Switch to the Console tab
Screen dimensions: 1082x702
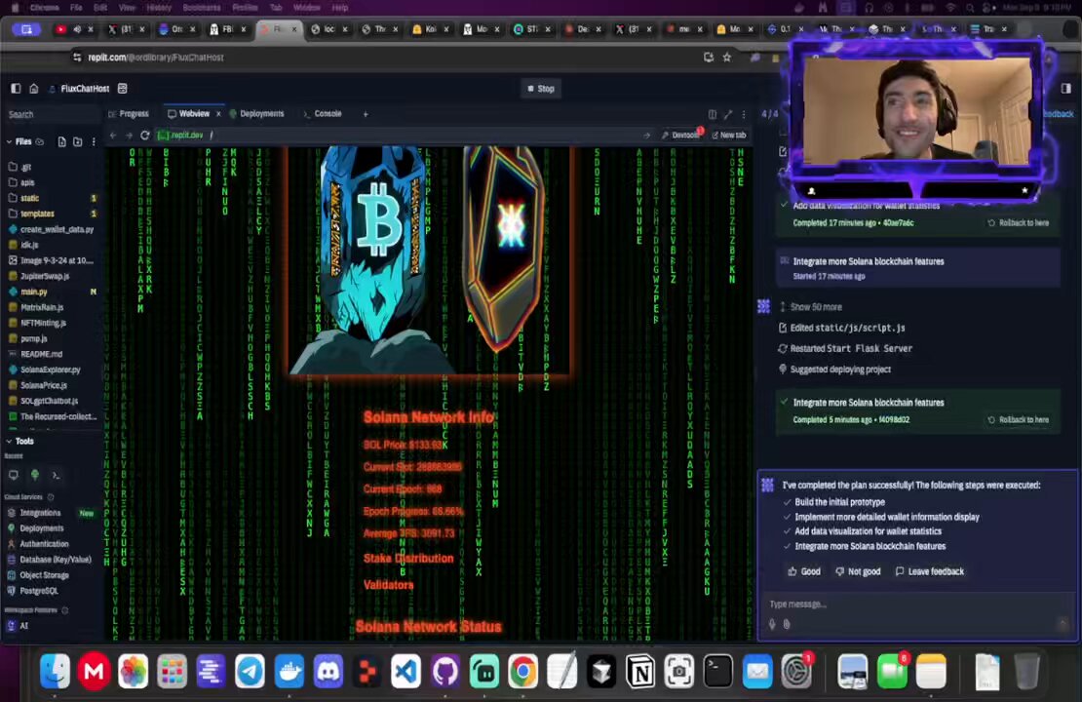pos(323,114)
